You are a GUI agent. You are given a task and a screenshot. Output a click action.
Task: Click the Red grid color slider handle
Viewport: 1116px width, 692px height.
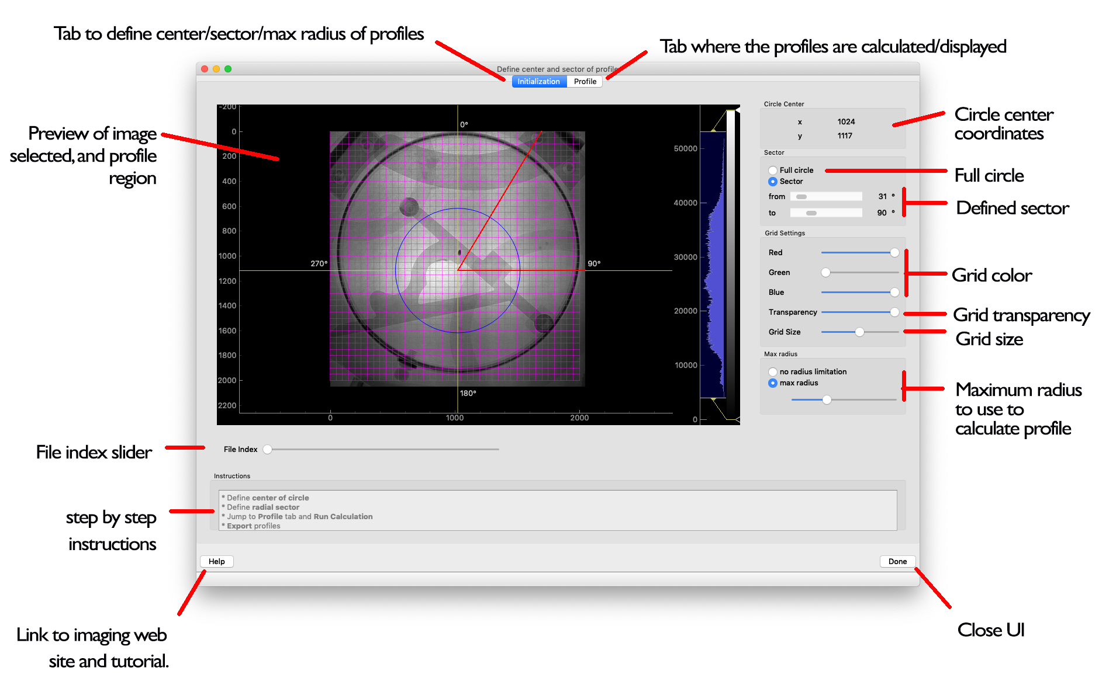894,253
